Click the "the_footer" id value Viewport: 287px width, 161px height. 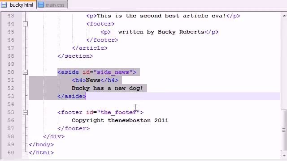[x=118, y=112]
